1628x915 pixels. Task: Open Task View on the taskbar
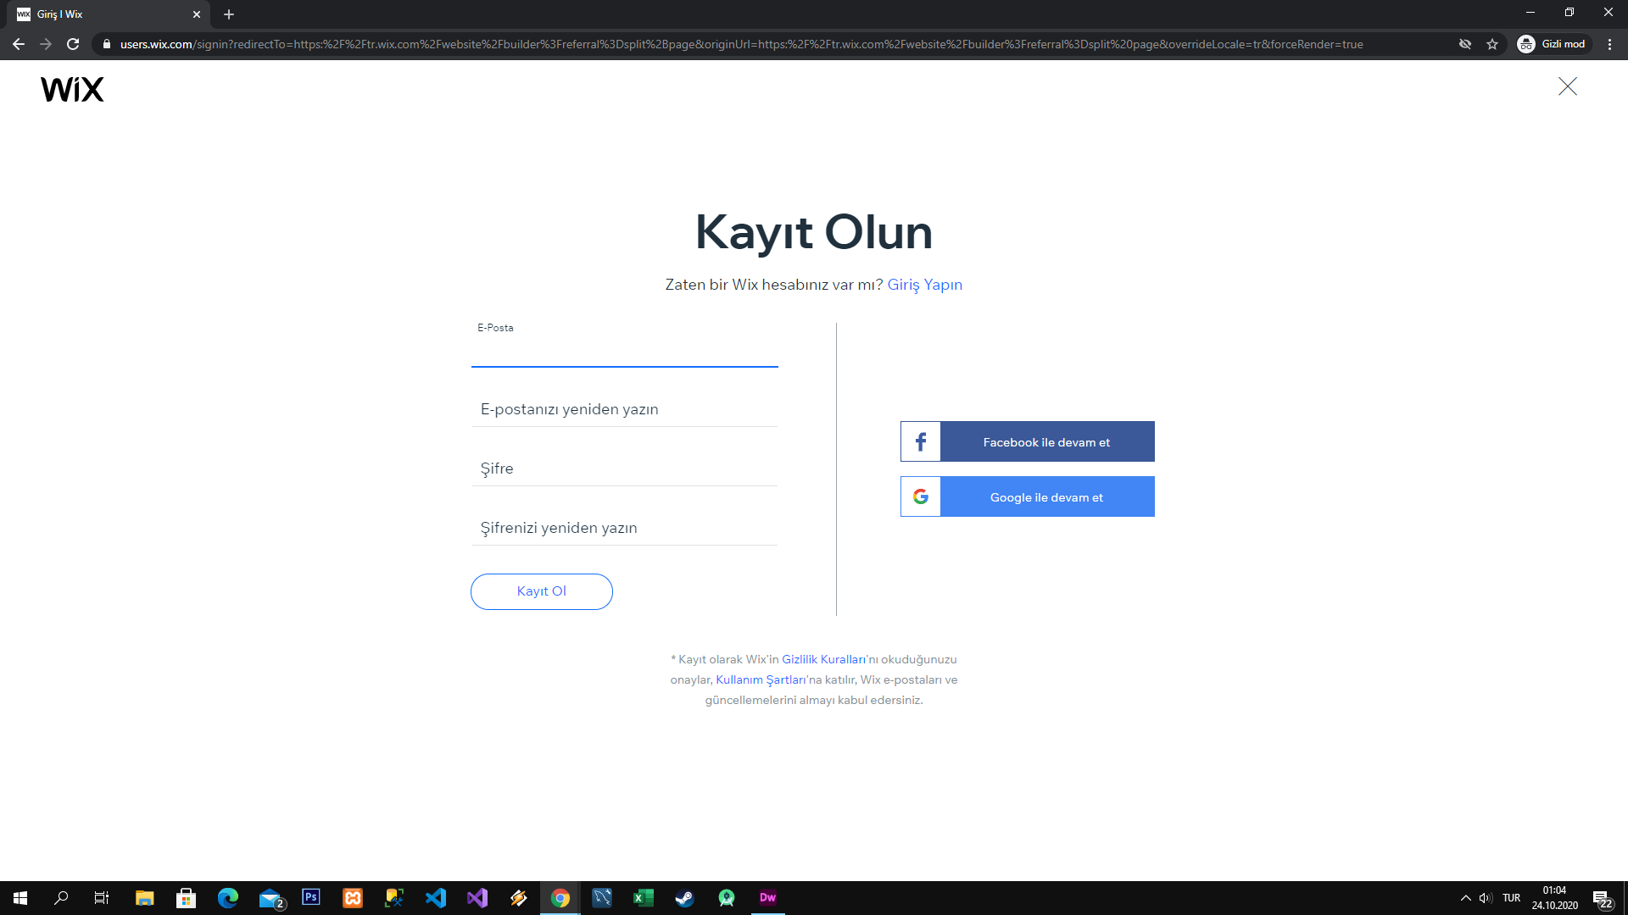[102, 898]
